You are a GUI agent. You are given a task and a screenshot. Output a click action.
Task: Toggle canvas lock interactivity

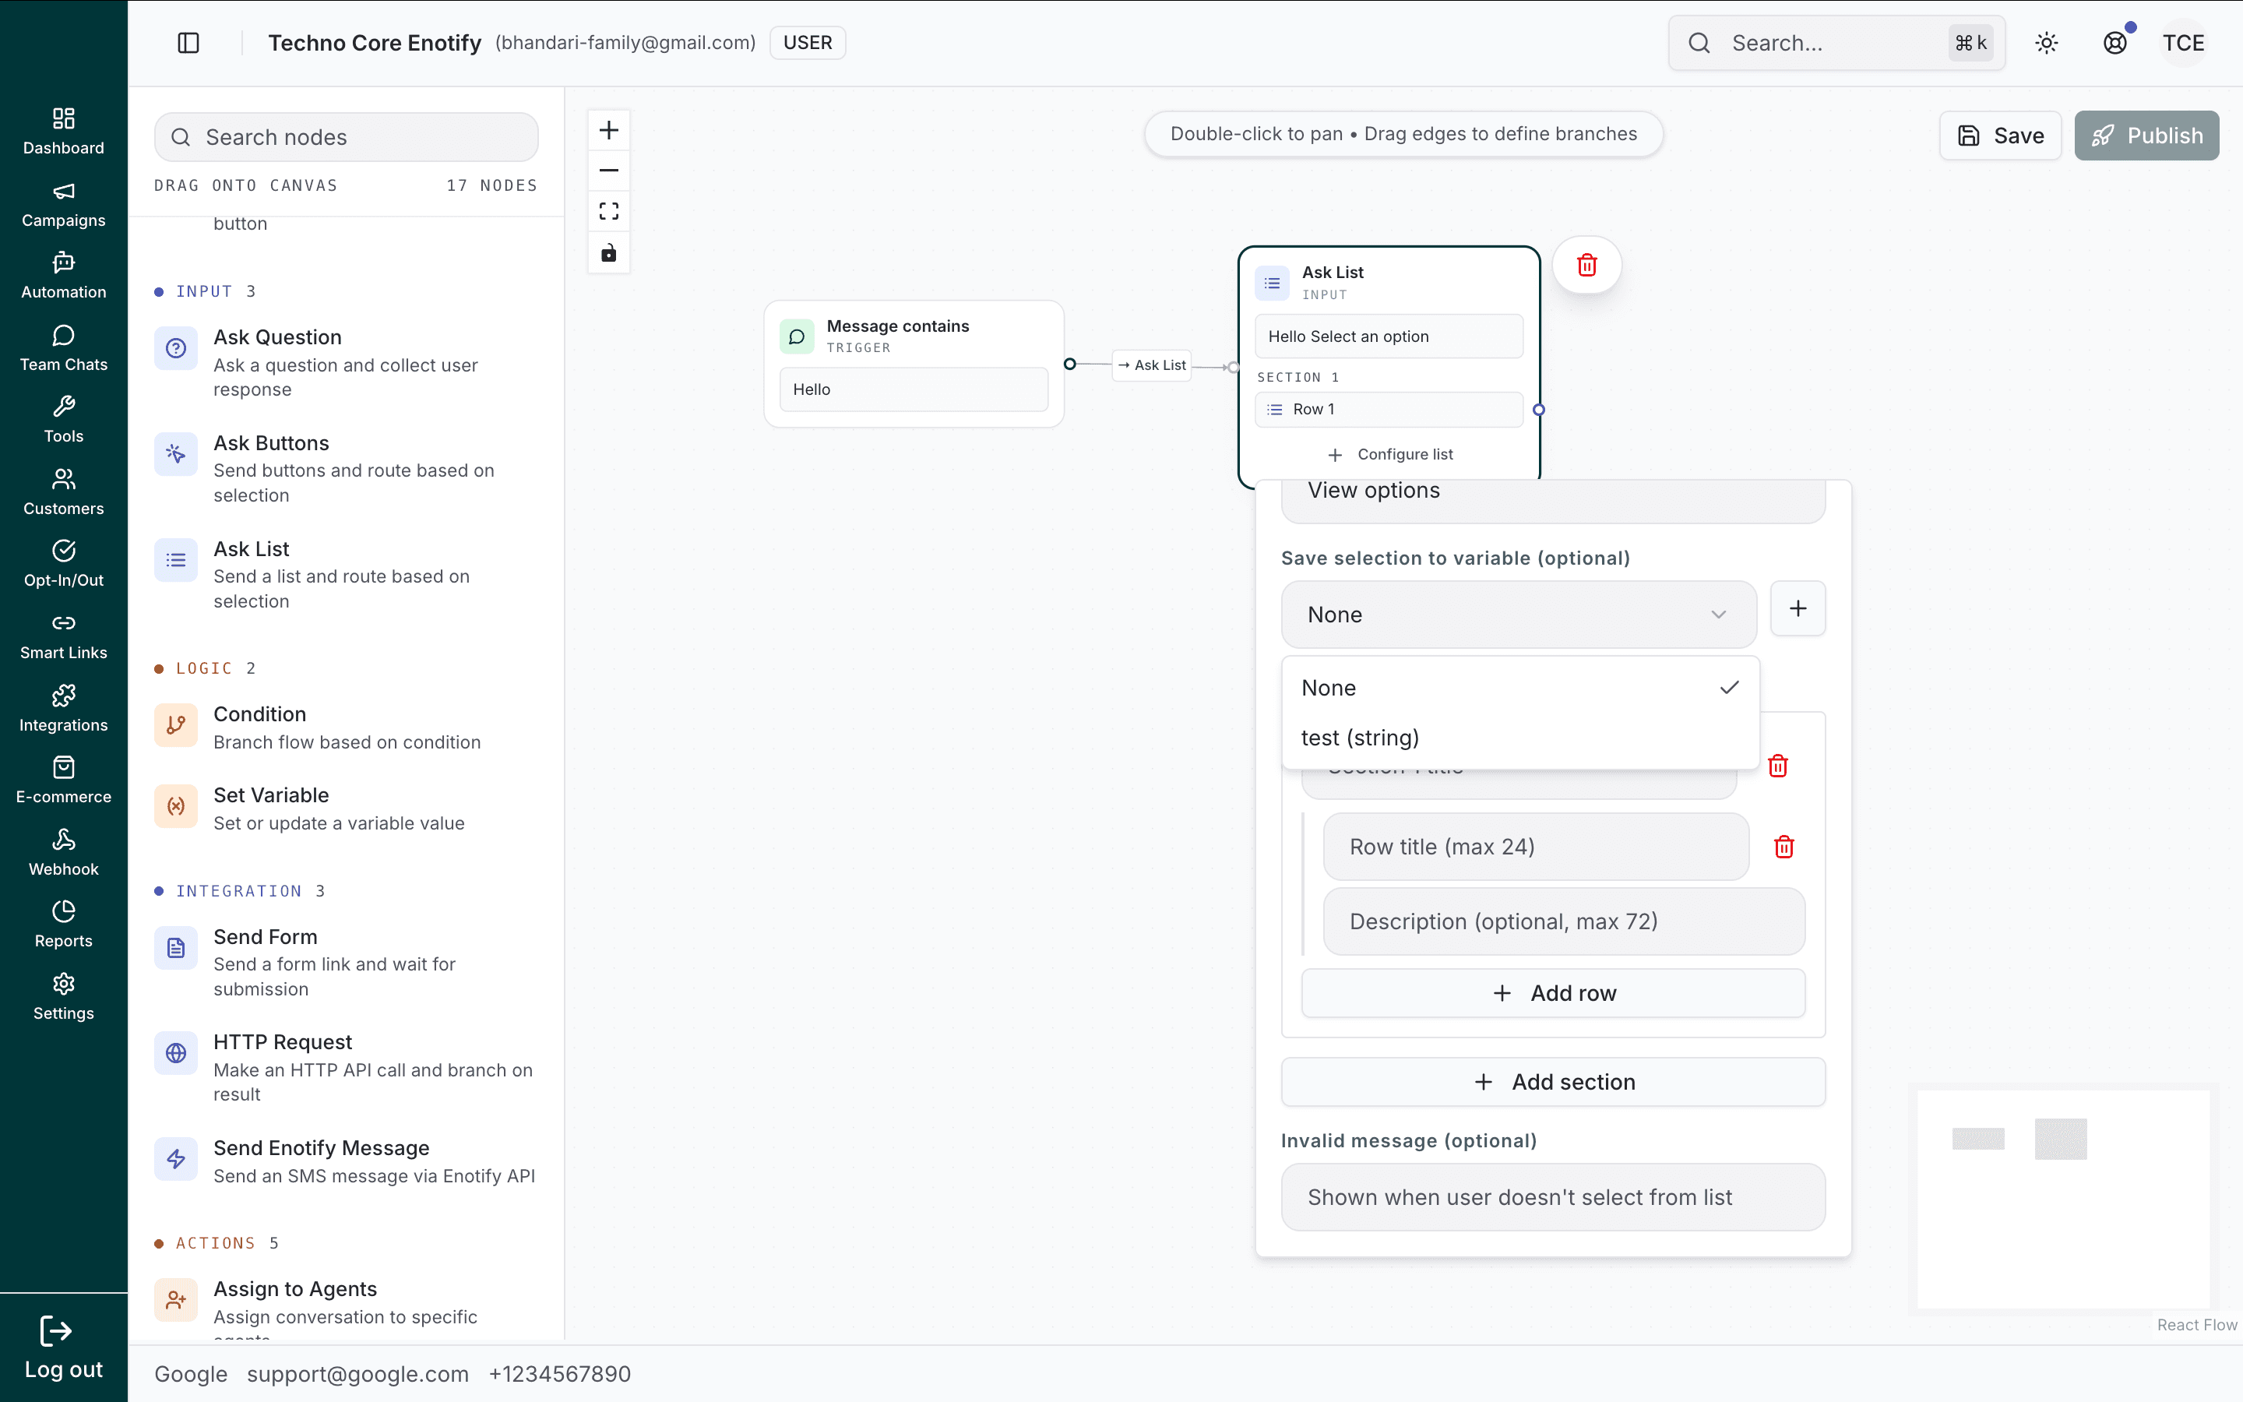(609, 252)
